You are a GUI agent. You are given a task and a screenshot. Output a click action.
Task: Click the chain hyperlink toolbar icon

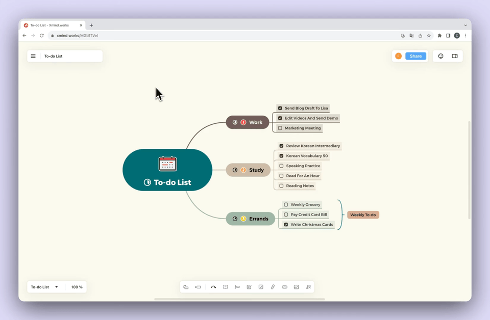(x=273, y=287)
